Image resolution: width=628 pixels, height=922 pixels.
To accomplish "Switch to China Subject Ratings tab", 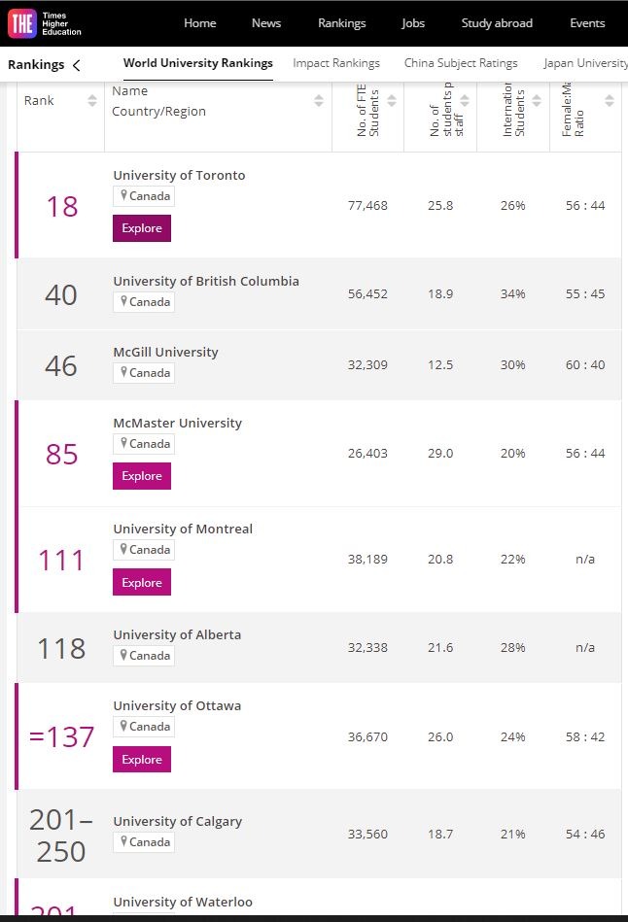I will [x=461, y=63].
